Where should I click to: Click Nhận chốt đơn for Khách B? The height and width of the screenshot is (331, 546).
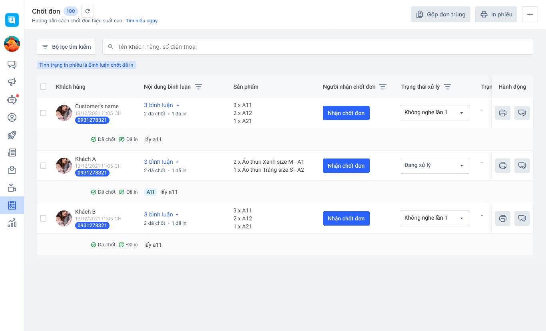pyautogui.click(x=346, y=218)
